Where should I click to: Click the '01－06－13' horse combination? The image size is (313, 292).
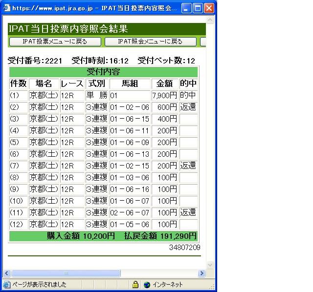coord(130,154)
